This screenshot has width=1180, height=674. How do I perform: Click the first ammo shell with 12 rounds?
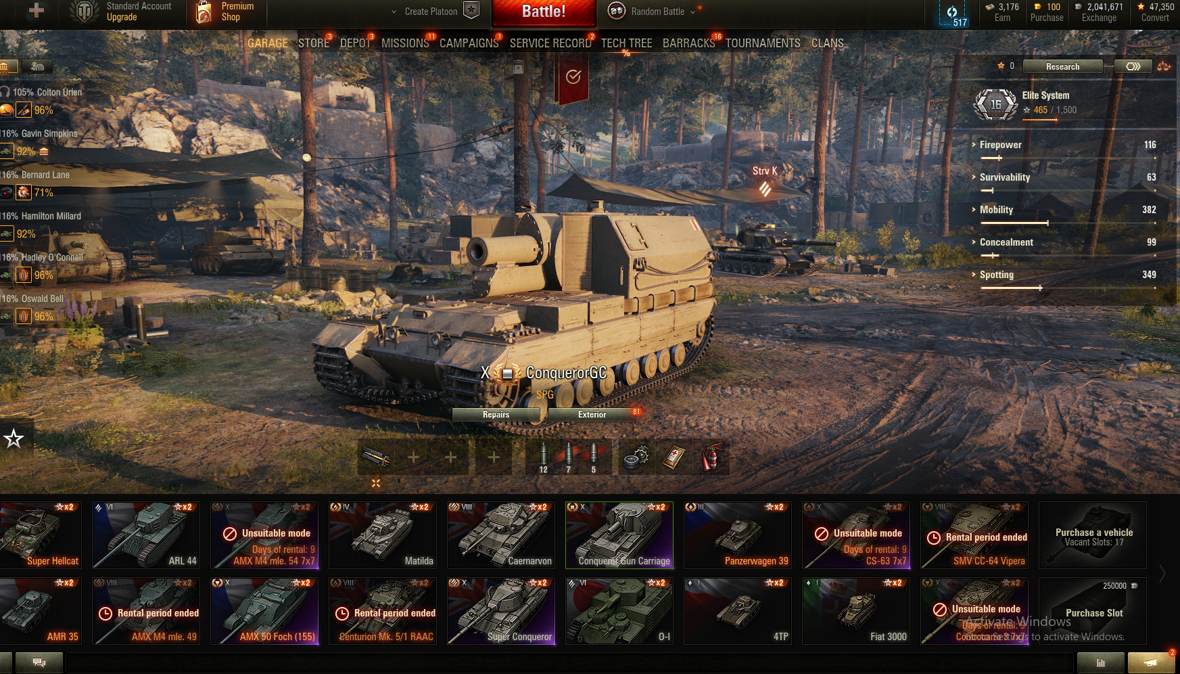(544, 458)
